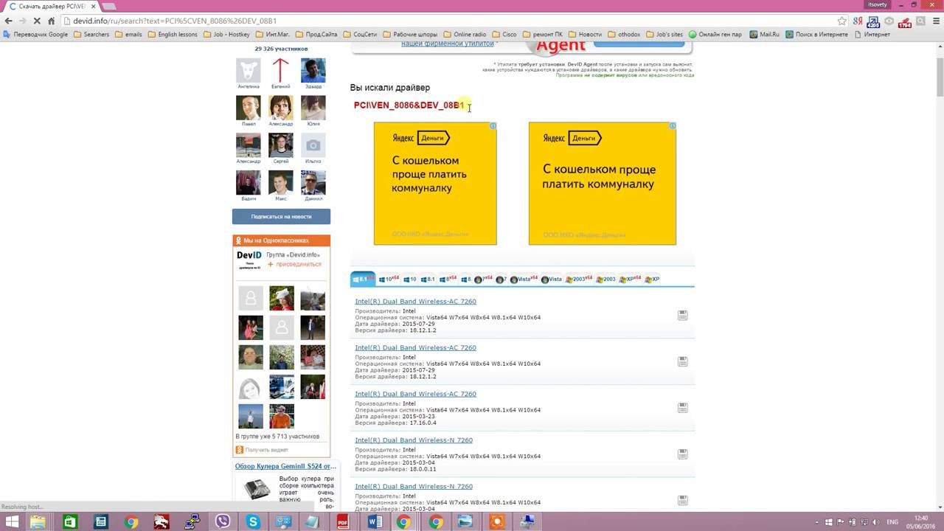Click save icon for driver version 17.16.0.4
This screenshot has height=531, width=944.
point(683,407)
